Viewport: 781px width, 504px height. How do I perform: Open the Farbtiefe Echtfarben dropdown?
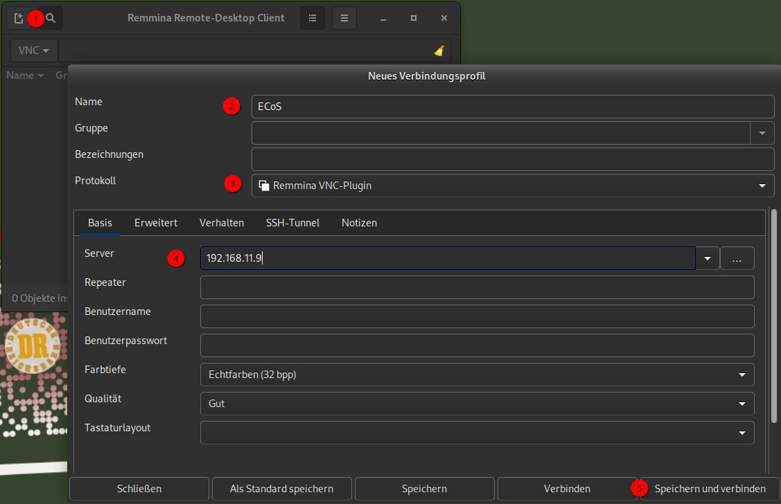point(477,375)
